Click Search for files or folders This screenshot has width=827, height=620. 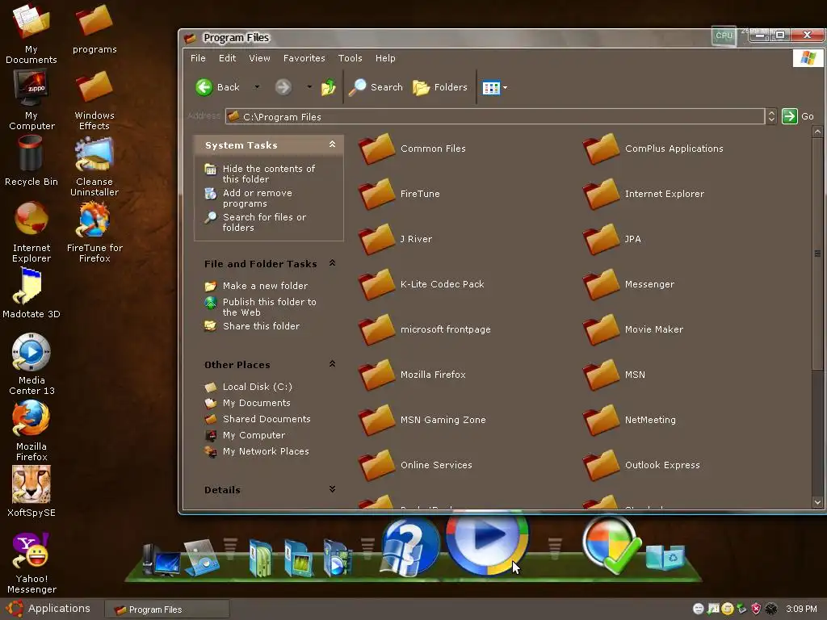(x=264, y=222)
